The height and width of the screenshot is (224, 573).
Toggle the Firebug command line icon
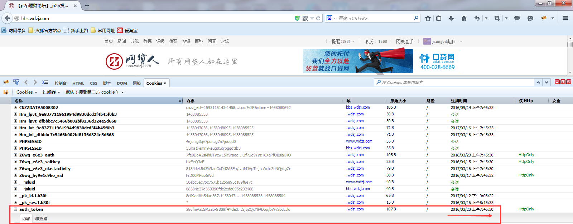[45, 83]
